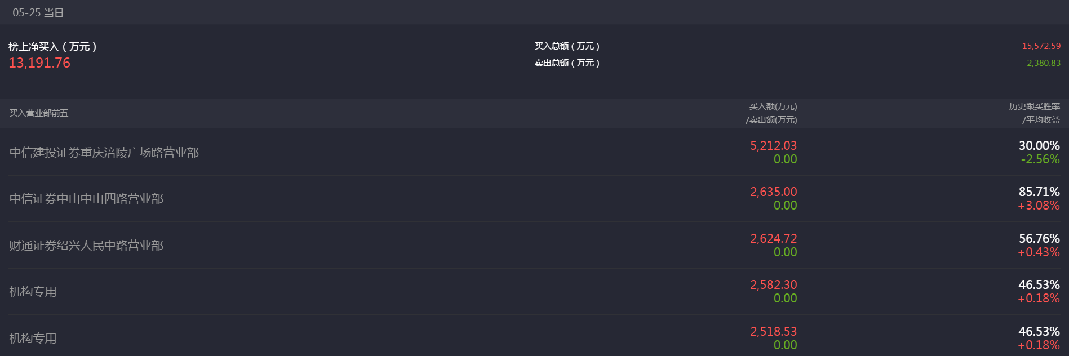Click the 买入营业部前五 column header

tap(38, 113)
